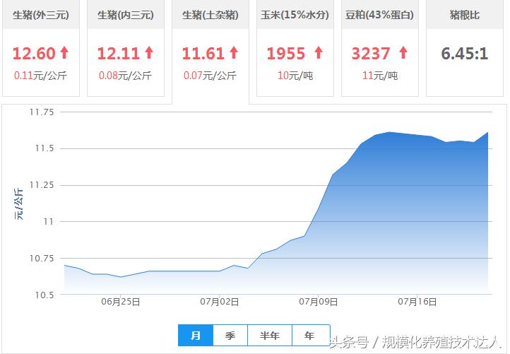Click the 11.25 y-axis label
Screen dimensions: 510x354
point(42,185)
